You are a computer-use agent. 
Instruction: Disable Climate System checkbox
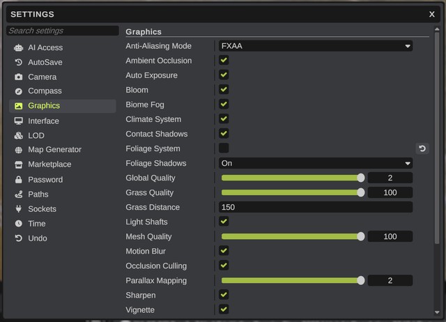(224, 118)
